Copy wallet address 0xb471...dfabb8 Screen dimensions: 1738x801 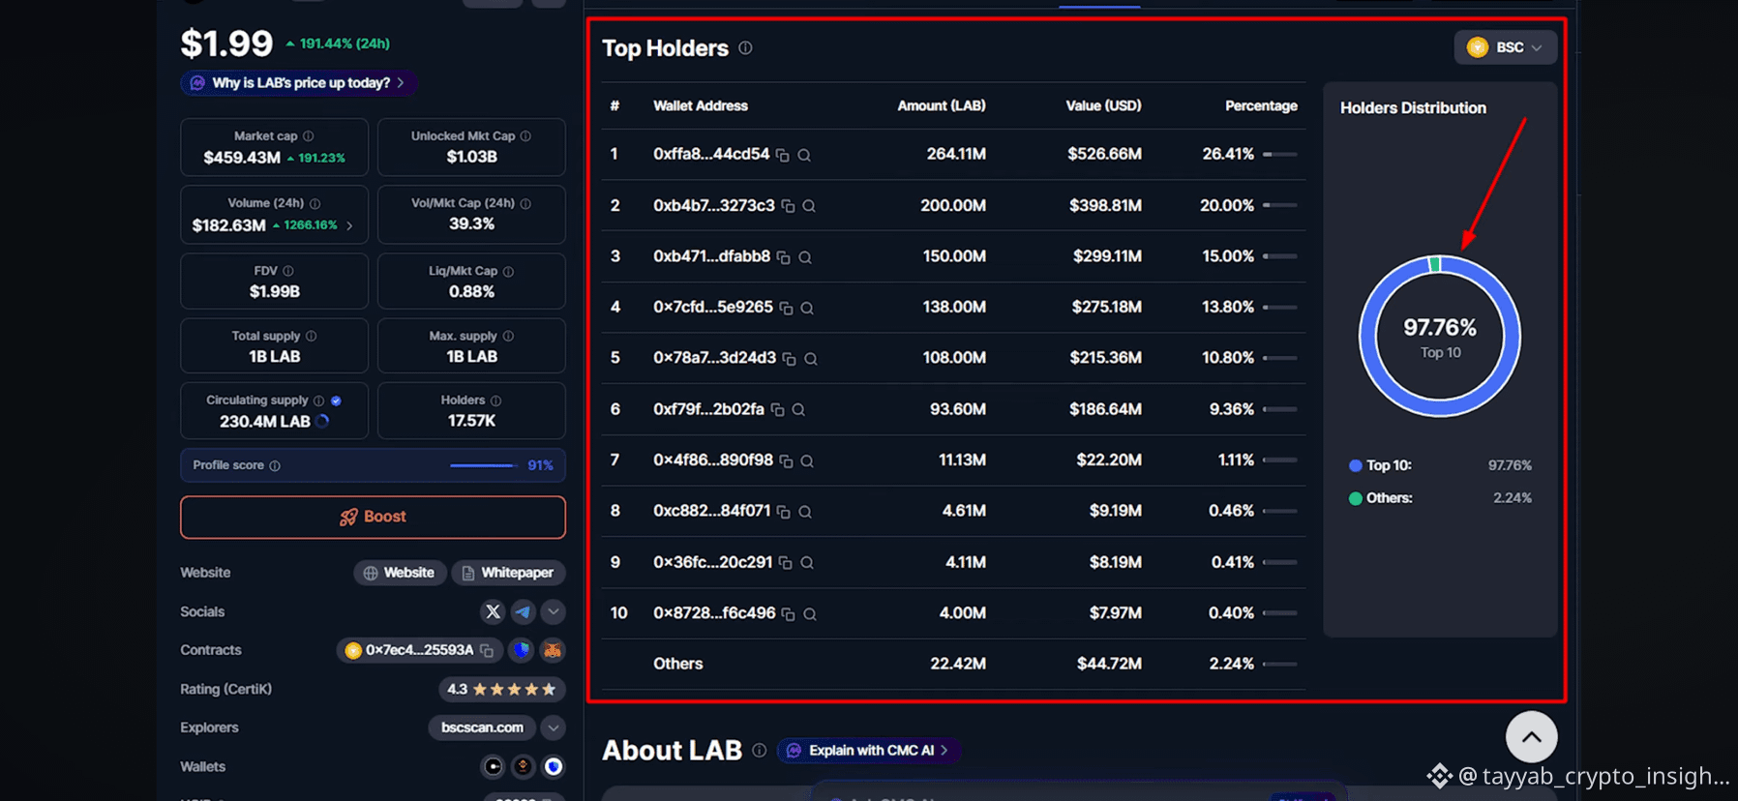[x=784, y=257]
